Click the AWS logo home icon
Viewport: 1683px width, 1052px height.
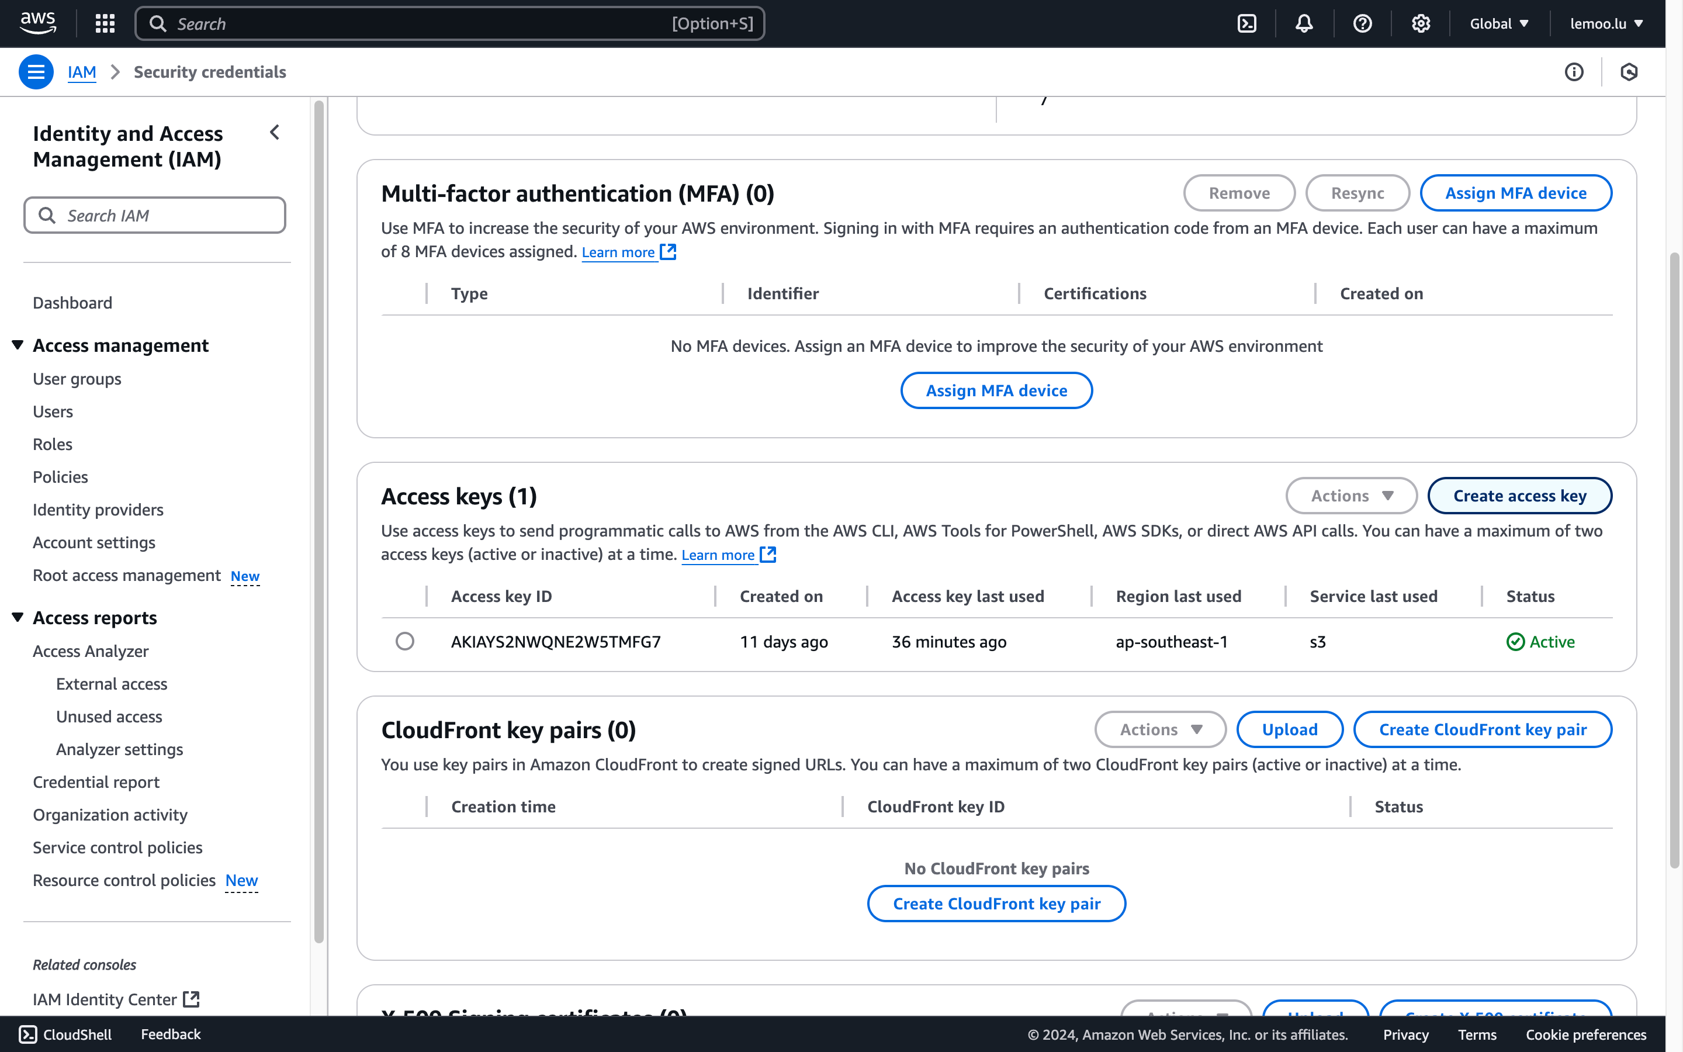(37, 23)
